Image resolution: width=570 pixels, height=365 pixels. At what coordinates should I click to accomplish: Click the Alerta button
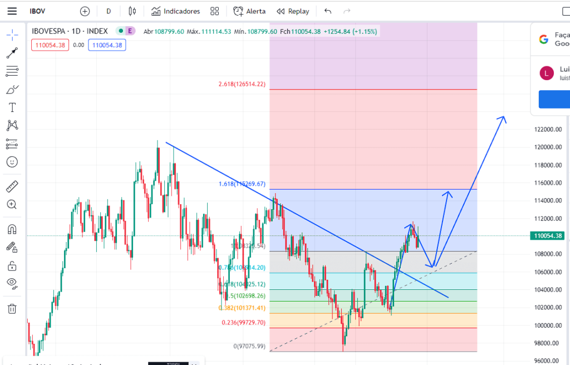click(249, 11)
